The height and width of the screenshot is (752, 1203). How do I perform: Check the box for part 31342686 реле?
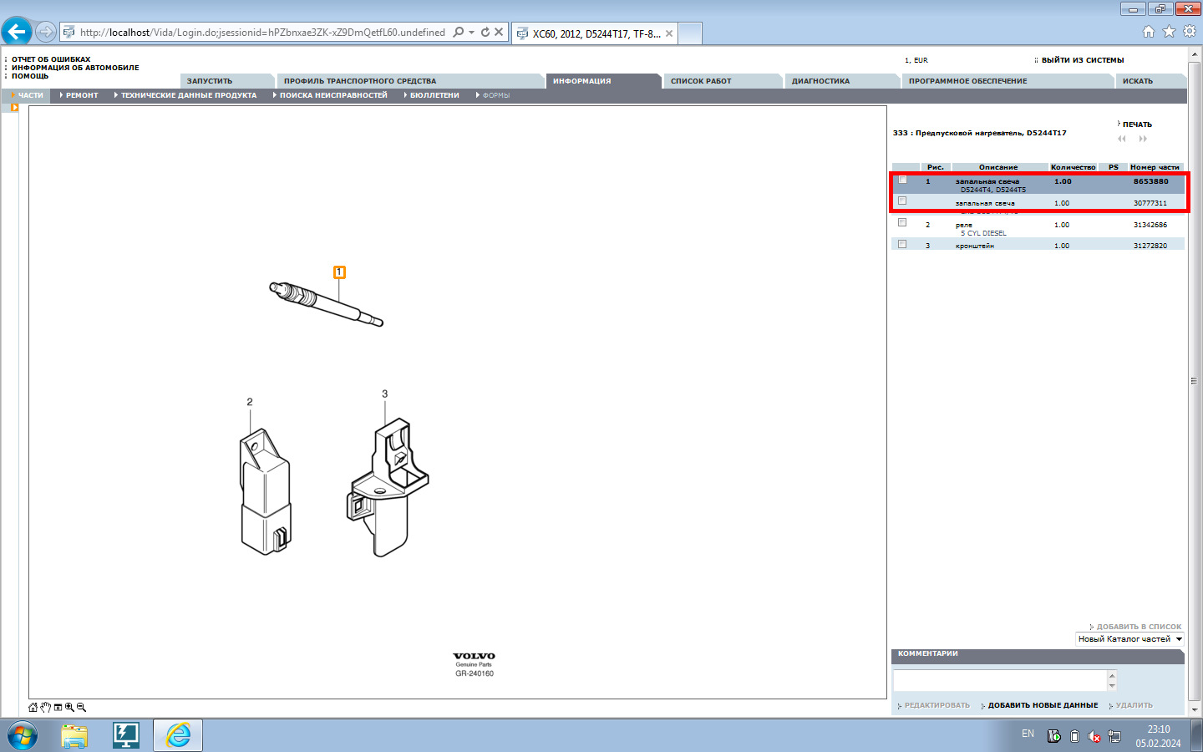(902, 222)
